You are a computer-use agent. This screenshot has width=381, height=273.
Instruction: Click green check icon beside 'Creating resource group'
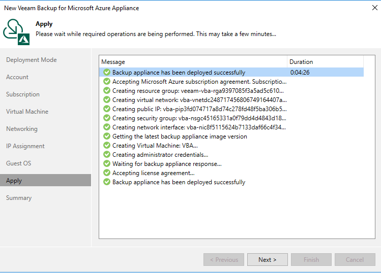107,91
